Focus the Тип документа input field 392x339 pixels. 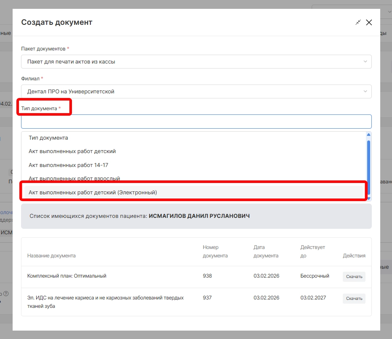196,122
